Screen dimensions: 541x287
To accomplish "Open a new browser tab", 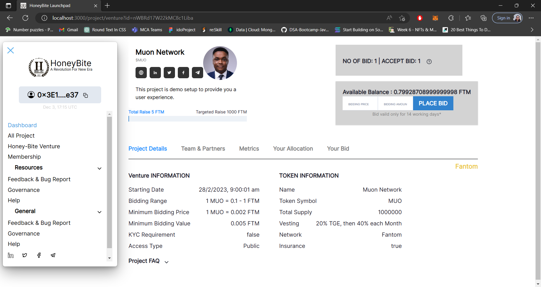I will pyautogui.click(x=107, y=6).
